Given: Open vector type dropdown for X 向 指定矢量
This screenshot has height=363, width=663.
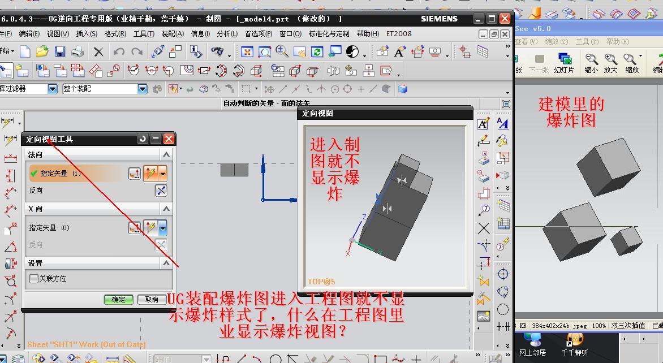Looking at the screenshot, I should [163, 228].
